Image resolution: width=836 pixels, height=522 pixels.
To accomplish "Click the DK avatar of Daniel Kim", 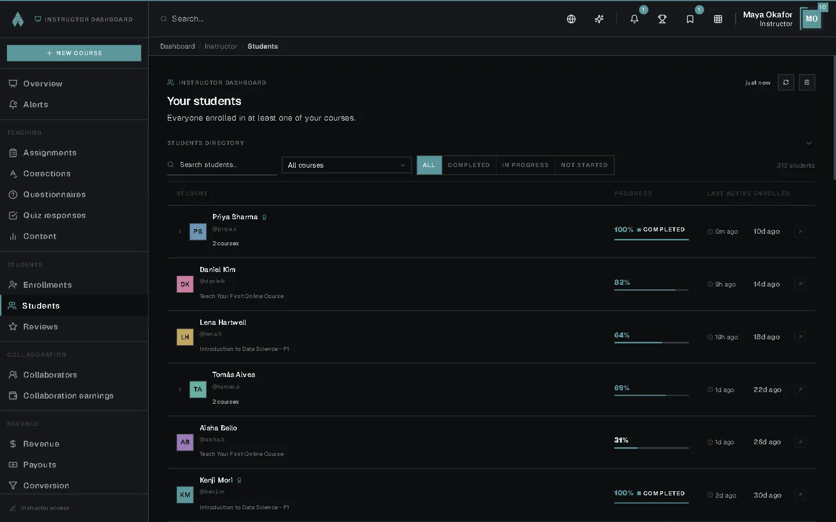I will [x=185, y=284].
